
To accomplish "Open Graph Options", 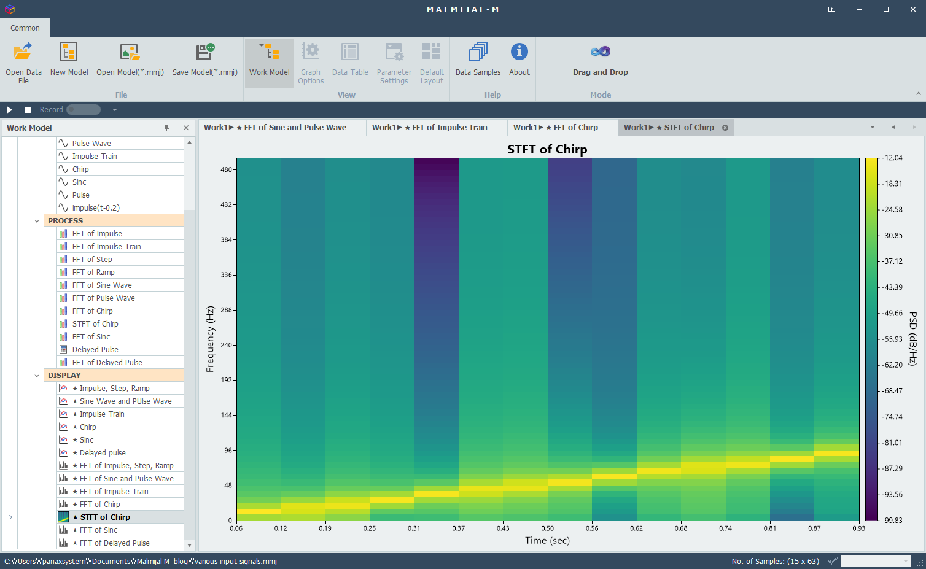I will point(311,63).
